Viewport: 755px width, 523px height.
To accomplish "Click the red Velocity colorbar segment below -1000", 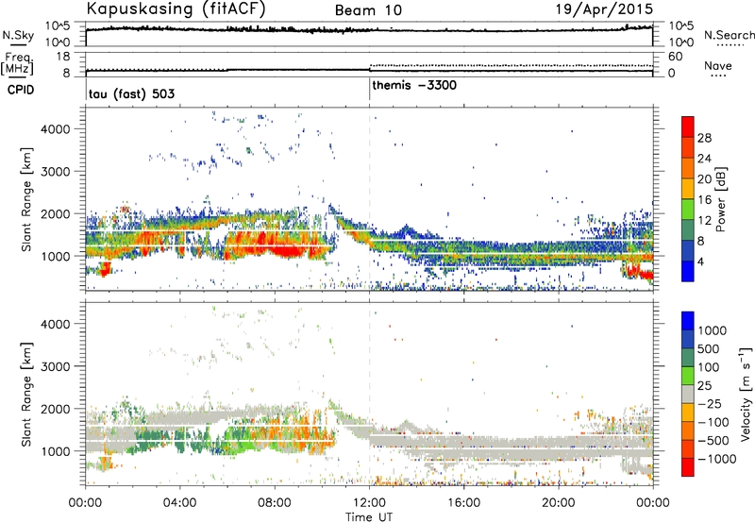I will point(688,467).
